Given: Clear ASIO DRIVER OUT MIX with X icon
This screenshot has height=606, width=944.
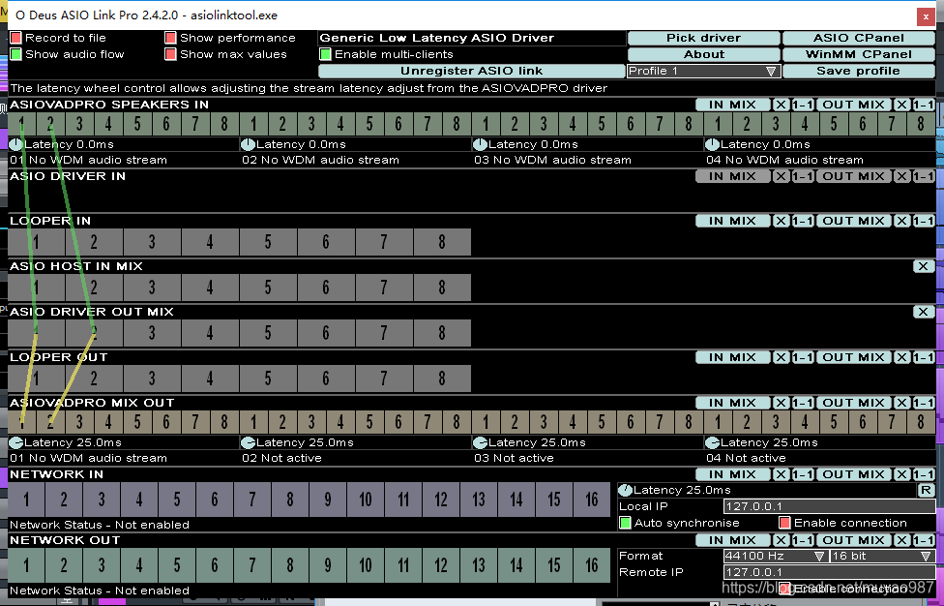Looking at the screenshot, I should coord(924,312).
